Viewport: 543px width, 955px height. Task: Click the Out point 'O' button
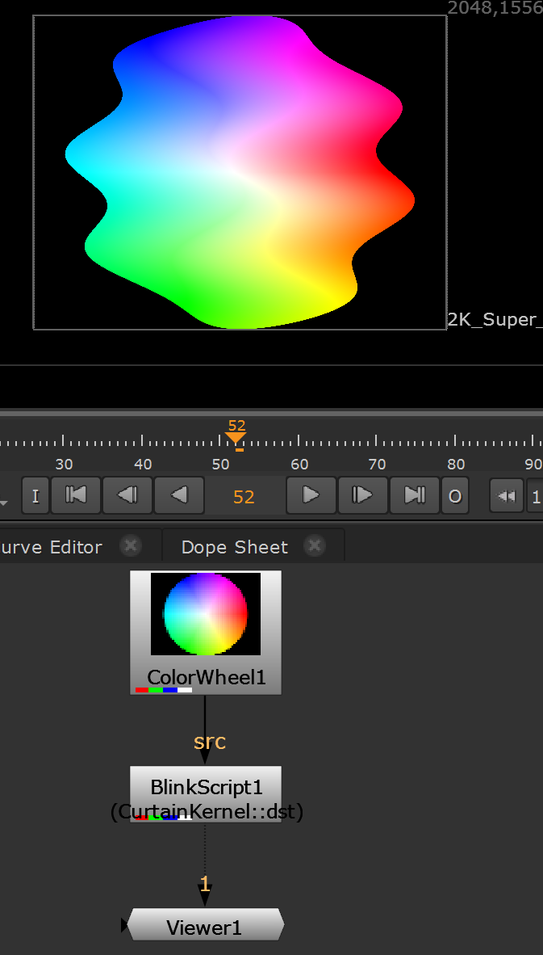pyautogui.click(x=455, y=496)
